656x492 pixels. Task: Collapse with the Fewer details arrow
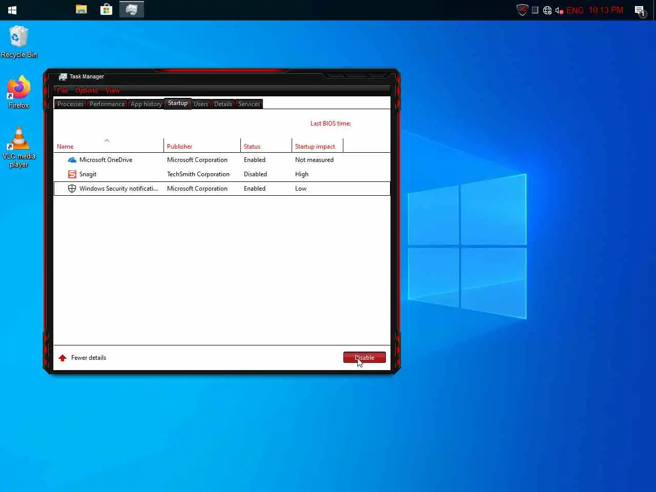click(63, 358)
